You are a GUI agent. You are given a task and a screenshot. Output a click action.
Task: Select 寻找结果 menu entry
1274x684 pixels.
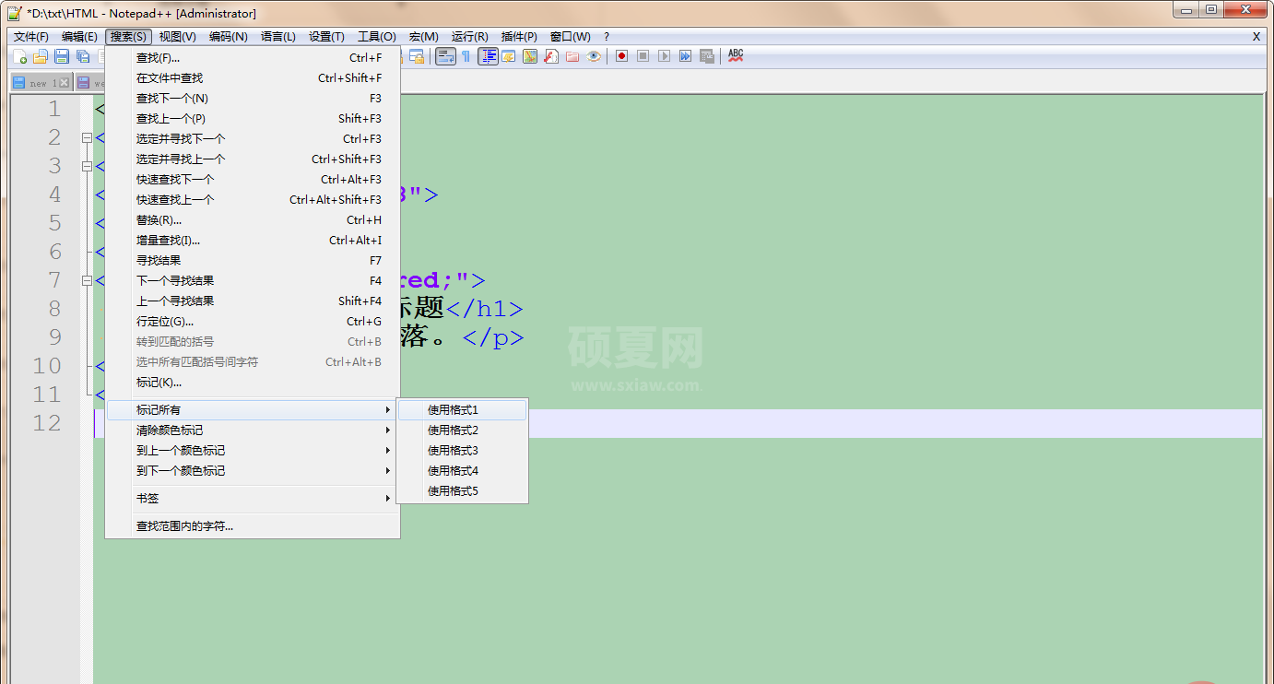coord(252,261)
